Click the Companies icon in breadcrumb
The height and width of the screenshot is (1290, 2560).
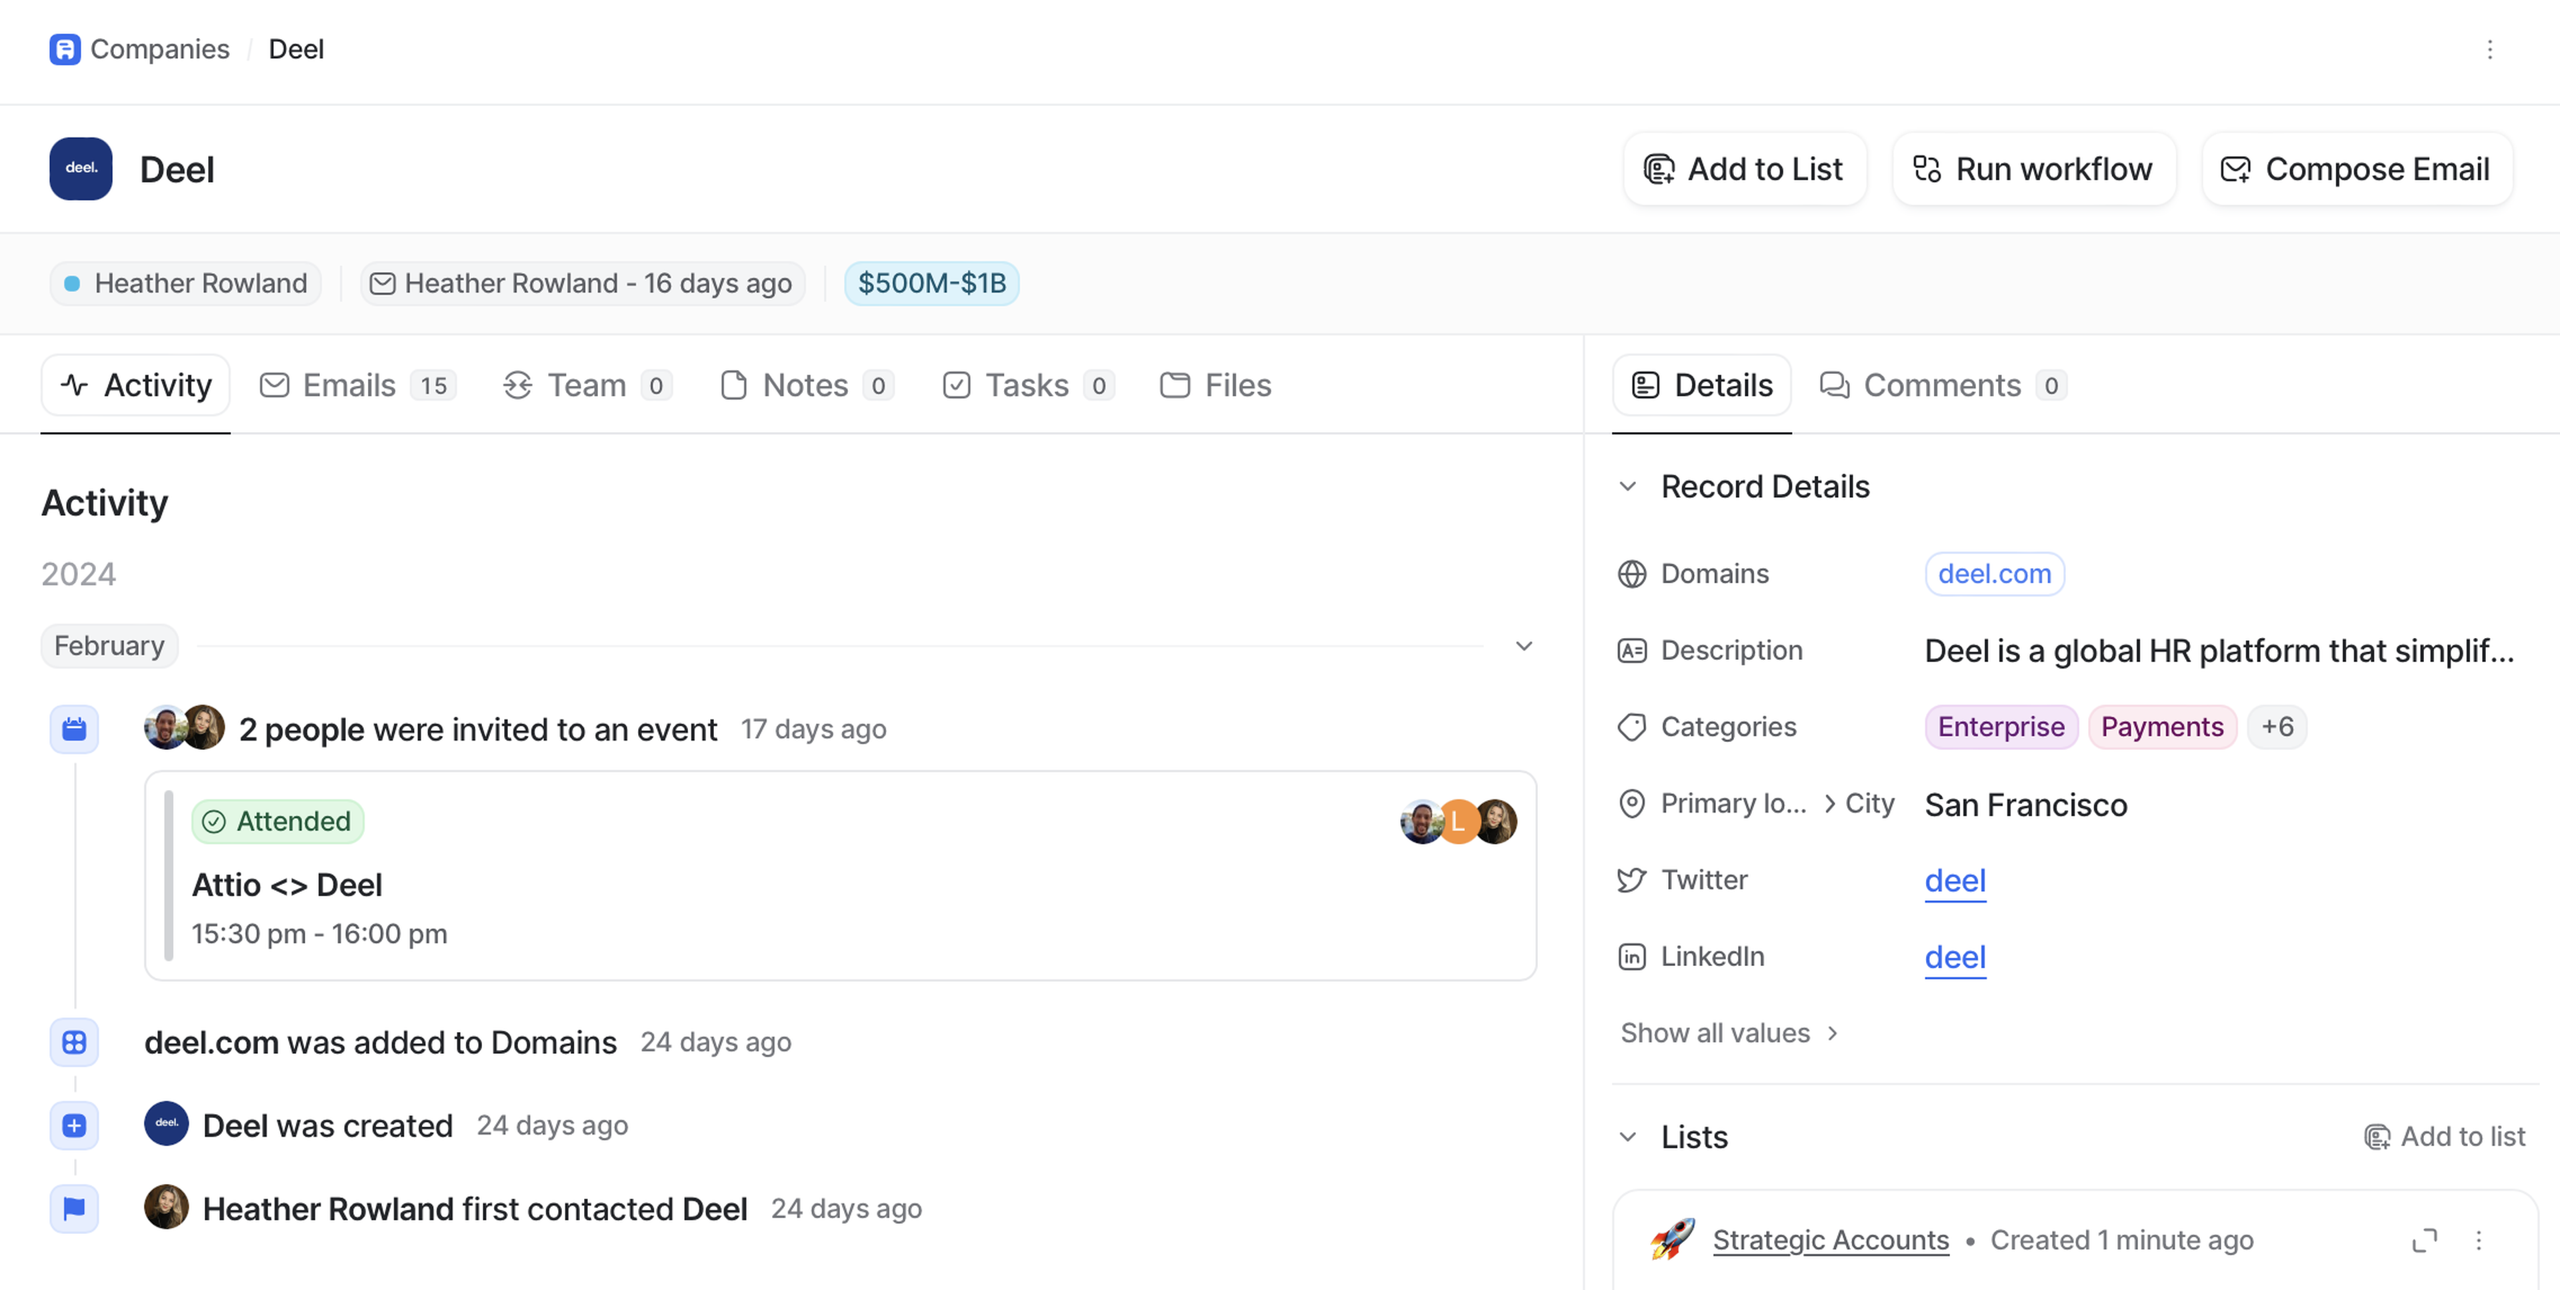coord(65,49)
